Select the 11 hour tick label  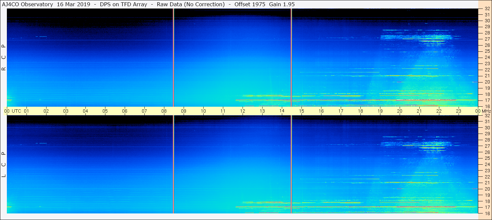pos(223,111)
